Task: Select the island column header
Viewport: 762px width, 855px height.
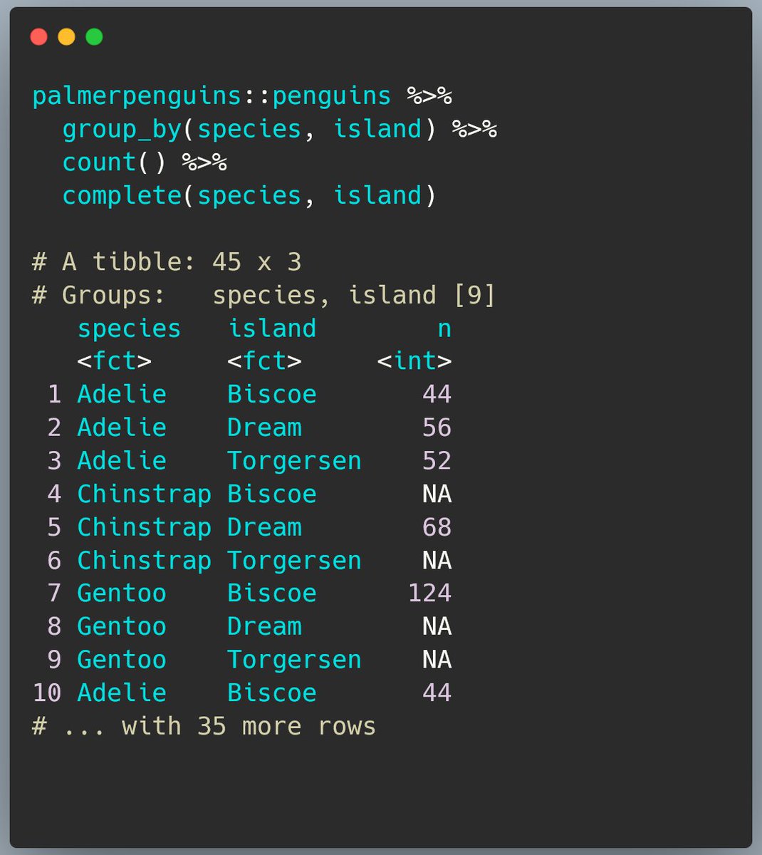Action: click(271, 328)
